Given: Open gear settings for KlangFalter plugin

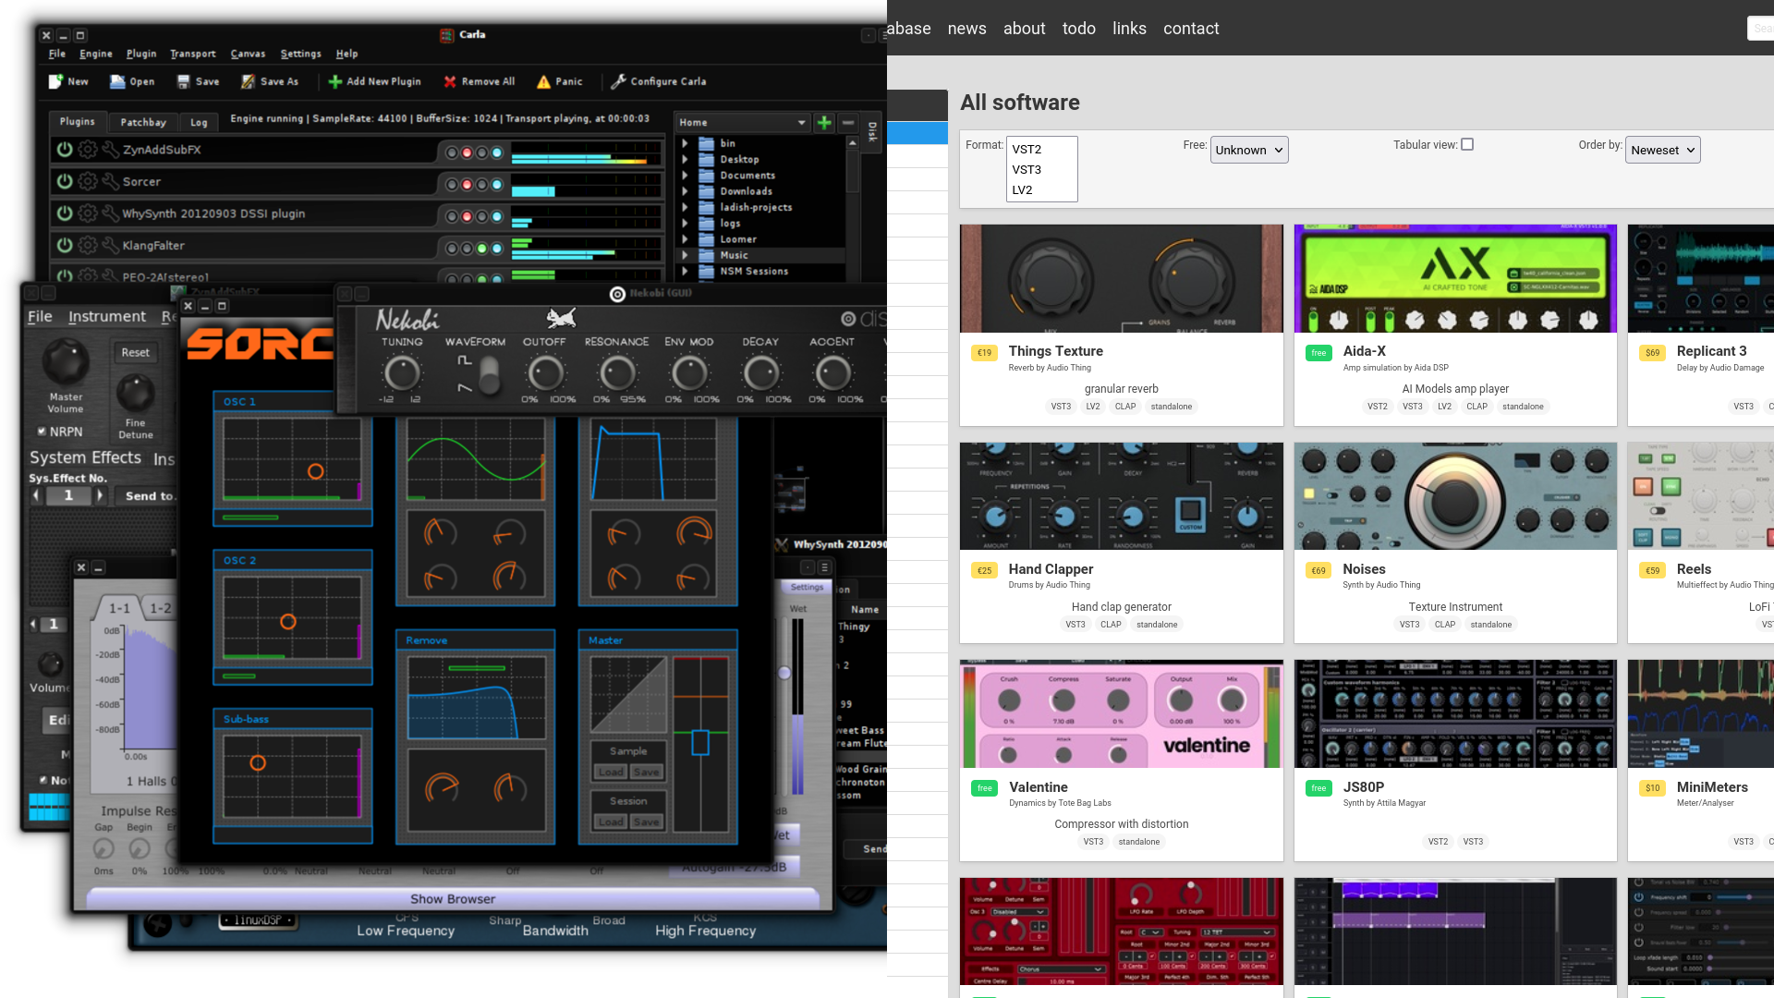Looking at the screenshot, I should click(88, 246).
